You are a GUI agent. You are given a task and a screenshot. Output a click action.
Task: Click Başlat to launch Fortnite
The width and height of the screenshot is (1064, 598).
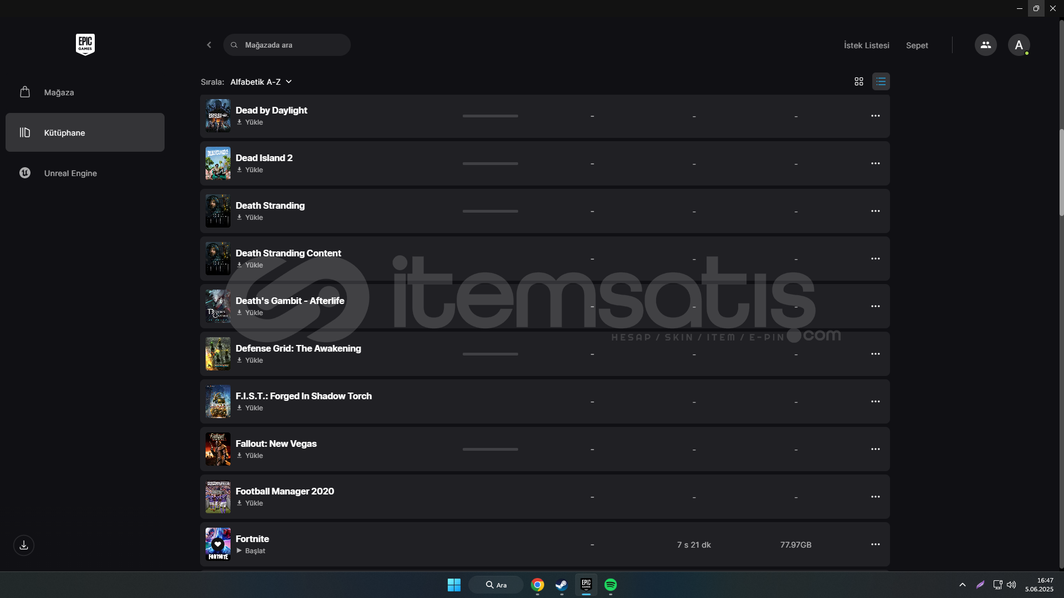(x=251, y=551)
